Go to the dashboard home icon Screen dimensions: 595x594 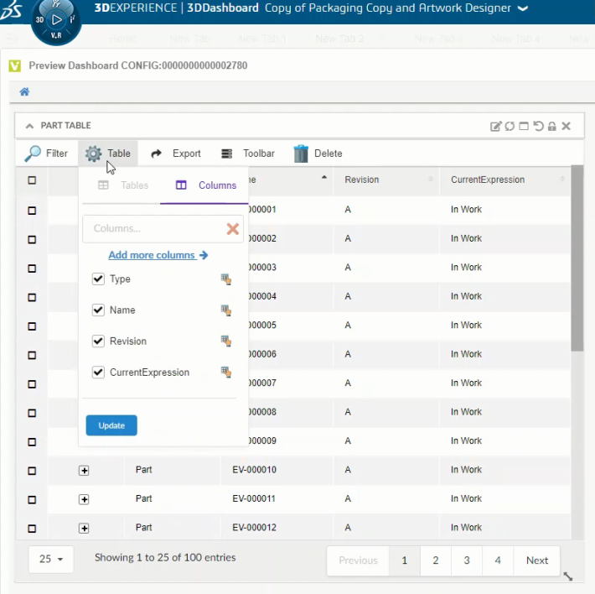25,92
